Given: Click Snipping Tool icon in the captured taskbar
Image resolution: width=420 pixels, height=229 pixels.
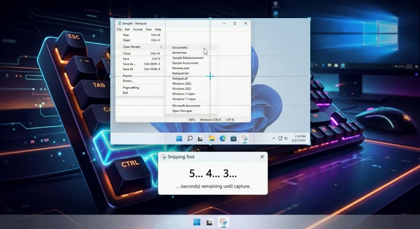Looking at the screenshot, I should pos(244,138).
